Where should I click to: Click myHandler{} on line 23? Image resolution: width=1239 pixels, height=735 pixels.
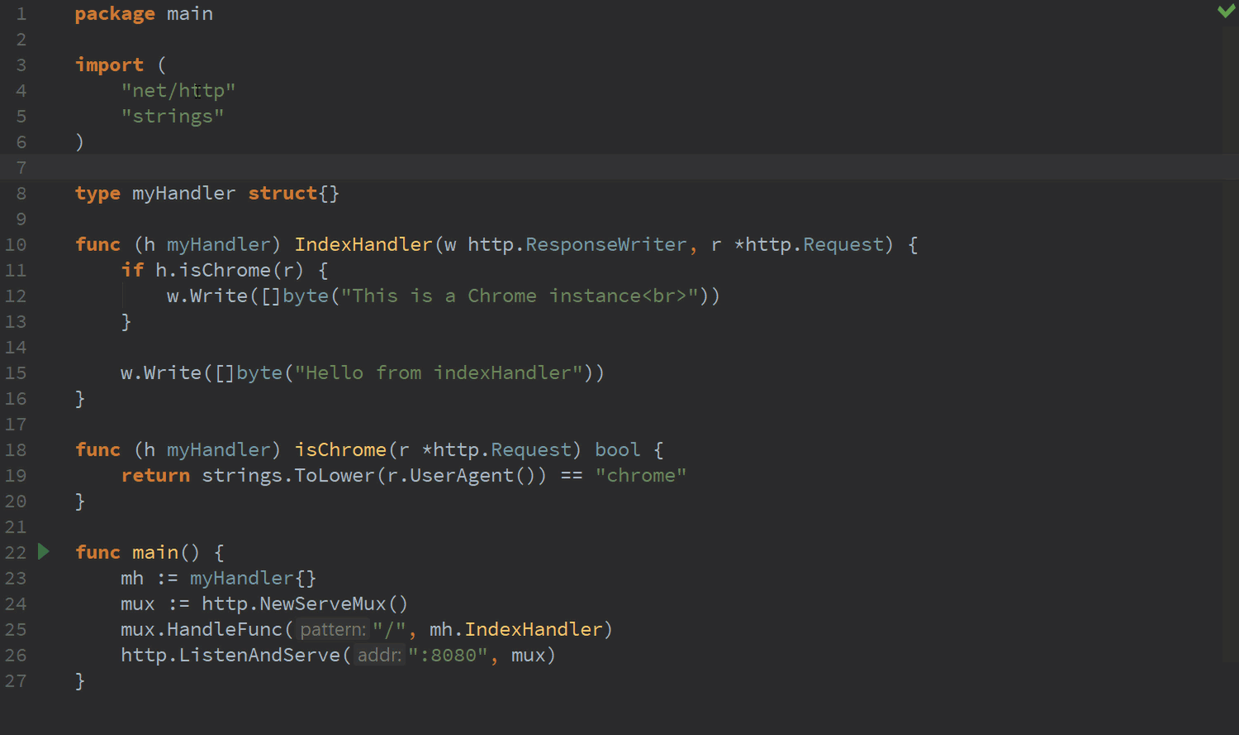[253, 578]
